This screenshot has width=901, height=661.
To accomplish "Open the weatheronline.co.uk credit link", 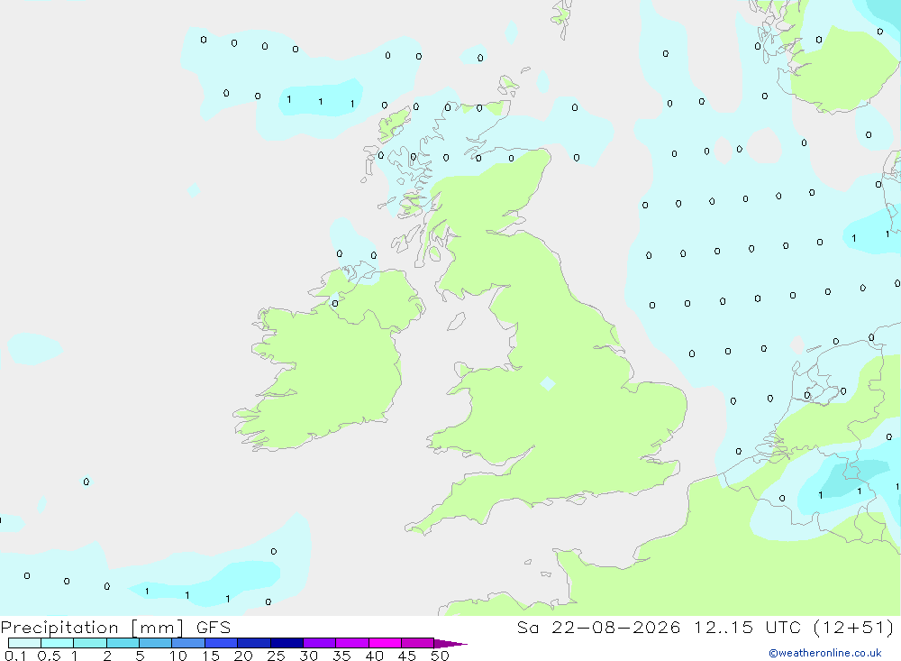I will (825, 653).
